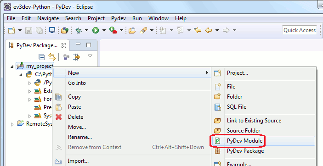The image size is (323, 166).
Task: Click the New wizard toolbar icon
Action: [12, 30]
